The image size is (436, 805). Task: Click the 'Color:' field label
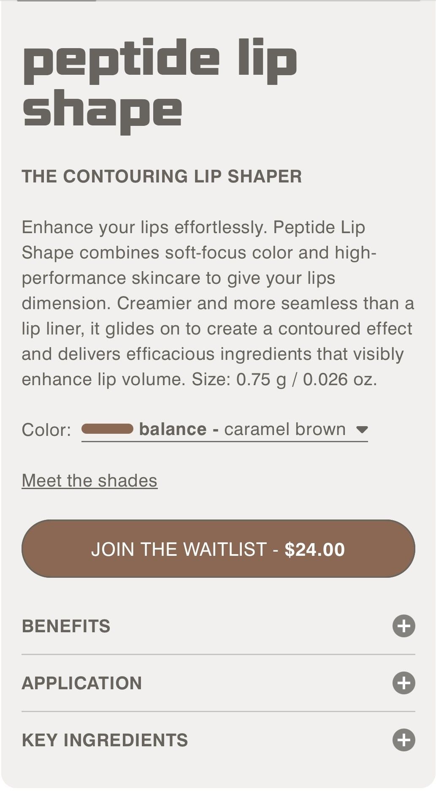[46, 430]
